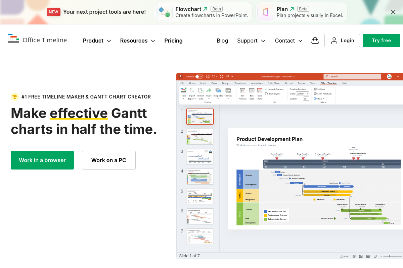Open the Home ribbon tab
This screenshot has width=403, height=268.
(x=192, y=83)
